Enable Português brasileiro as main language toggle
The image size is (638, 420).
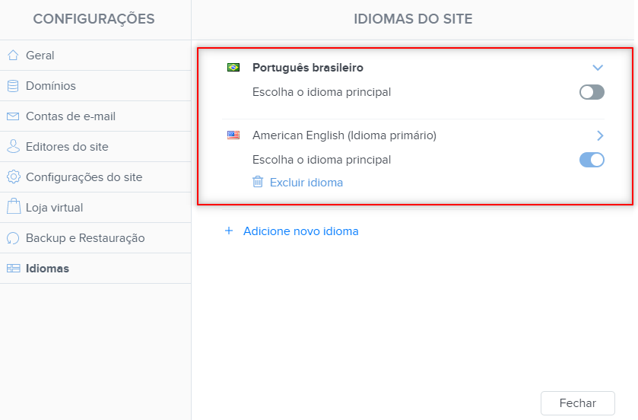coord(592,92)
